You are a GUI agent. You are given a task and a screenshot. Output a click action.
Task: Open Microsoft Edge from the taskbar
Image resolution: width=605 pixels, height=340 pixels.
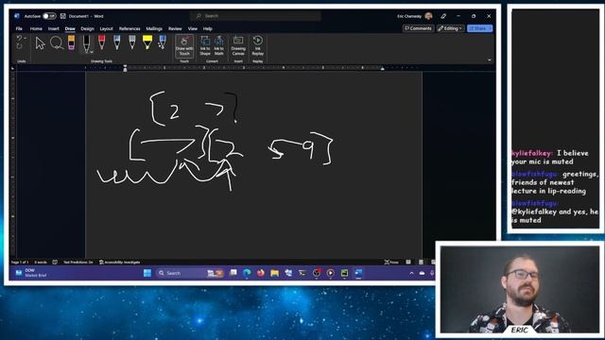tap(247, 273)
